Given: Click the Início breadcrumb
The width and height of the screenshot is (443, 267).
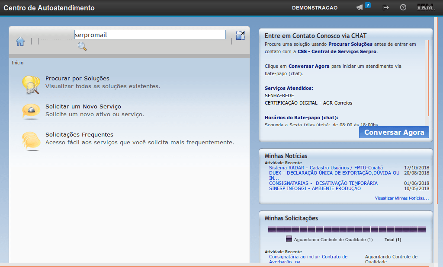Looking at the screenshot, I should tap(17, 63).
